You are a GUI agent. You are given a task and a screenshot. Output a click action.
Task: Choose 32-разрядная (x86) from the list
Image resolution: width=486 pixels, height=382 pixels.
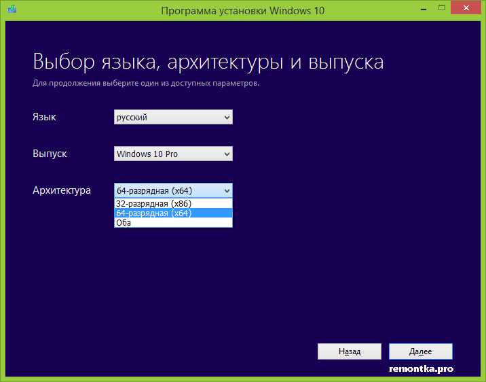point(173,203)
